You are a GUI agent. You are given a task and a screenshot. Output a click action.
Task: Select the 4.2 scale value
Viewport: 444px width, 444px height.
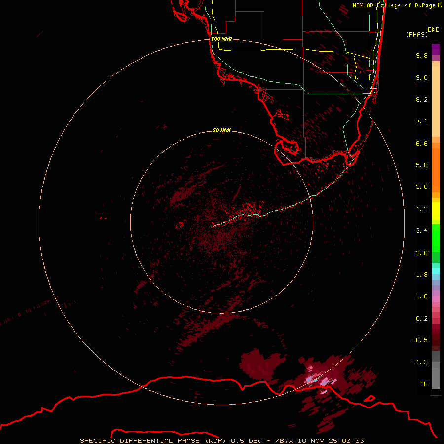point(422,209)
